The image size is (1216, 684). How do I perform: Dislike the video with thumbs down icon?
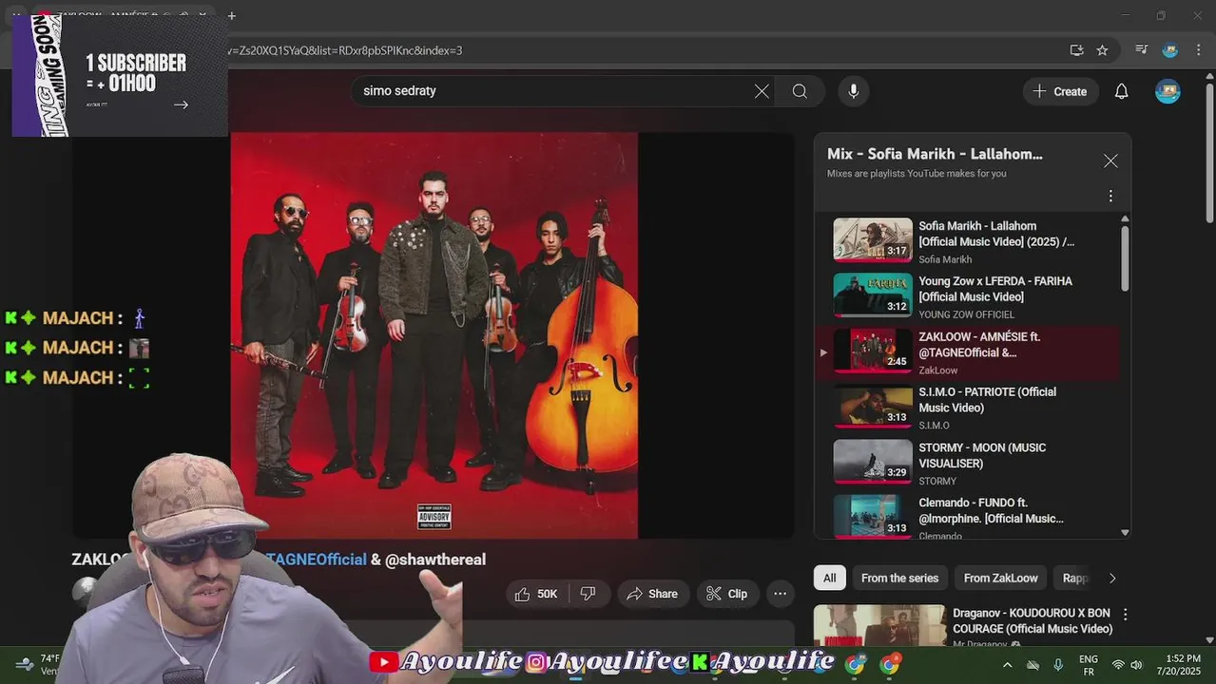588,594
